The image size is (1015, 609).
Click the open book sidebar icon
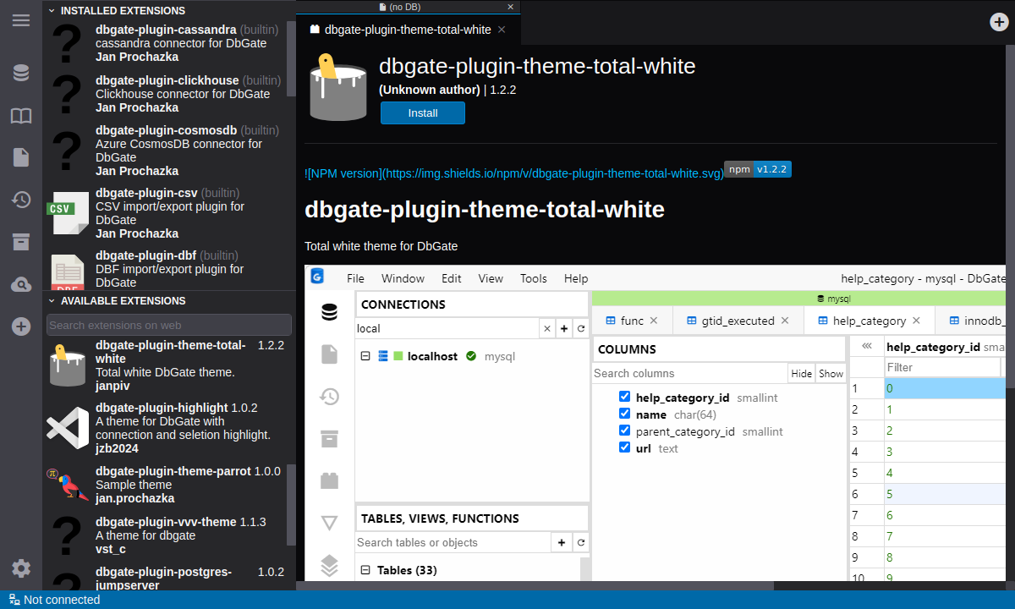click(x=21, y=116)
